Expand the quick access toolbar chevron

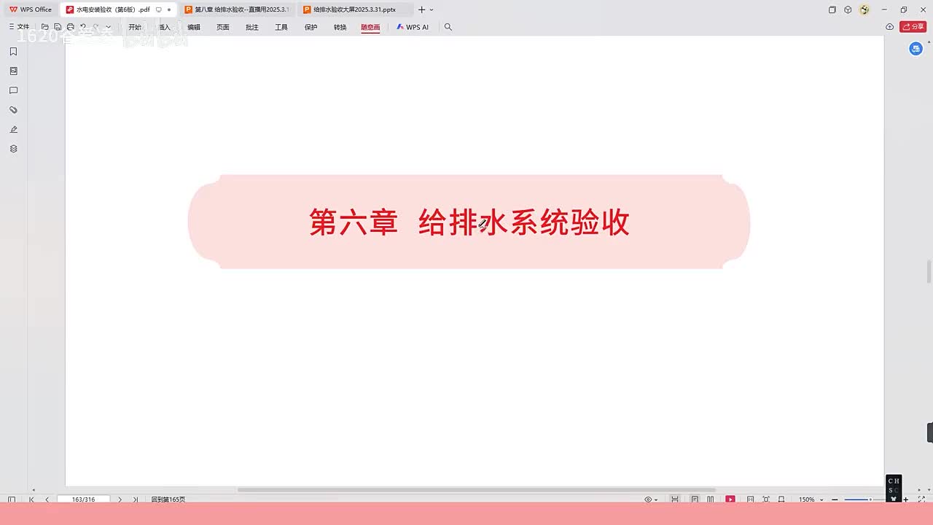point(109,27)
